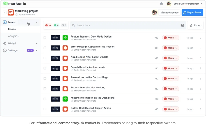Screen dimensions: 206x125
Task: Open the three-dot menu for Button Click issue
Action: click(x=200, y=109)
